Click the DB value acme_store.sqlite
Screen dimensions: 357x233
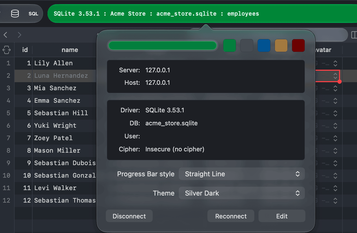(x=171, y=123)
